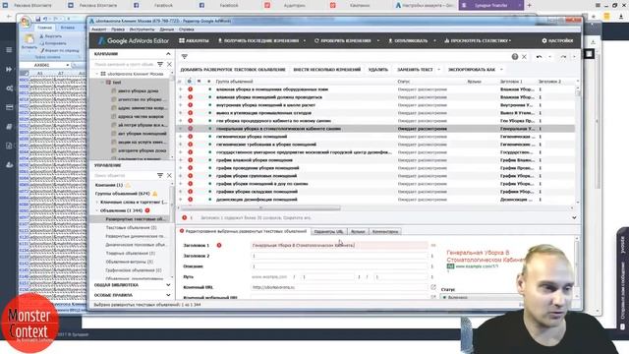The height and width of the screenshot is (354, 629).
Task: Switch to Комментарии tab
Action: click(x=385, y=232)
